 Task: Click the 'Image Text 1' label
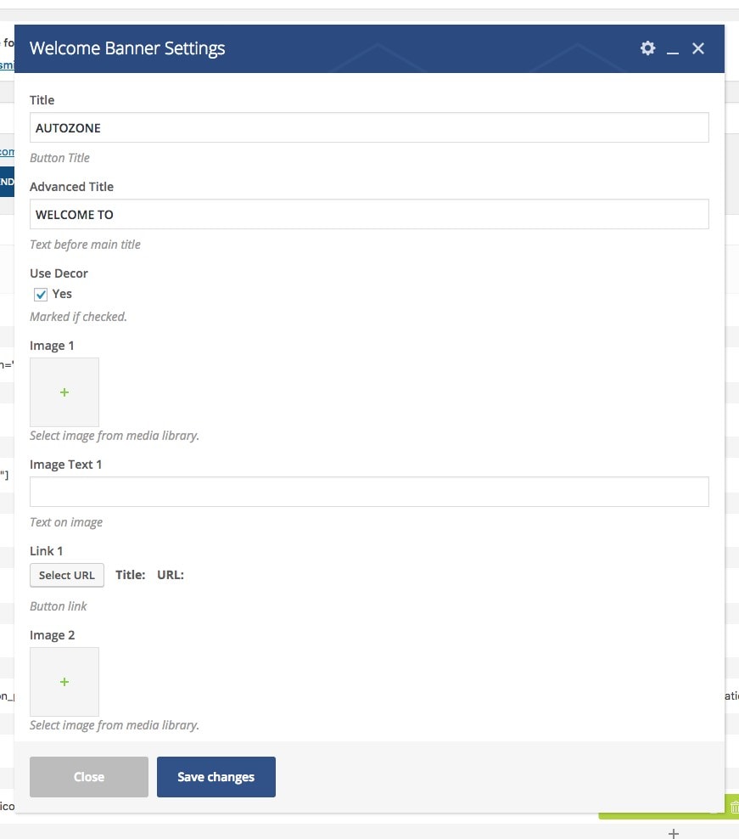66,465
